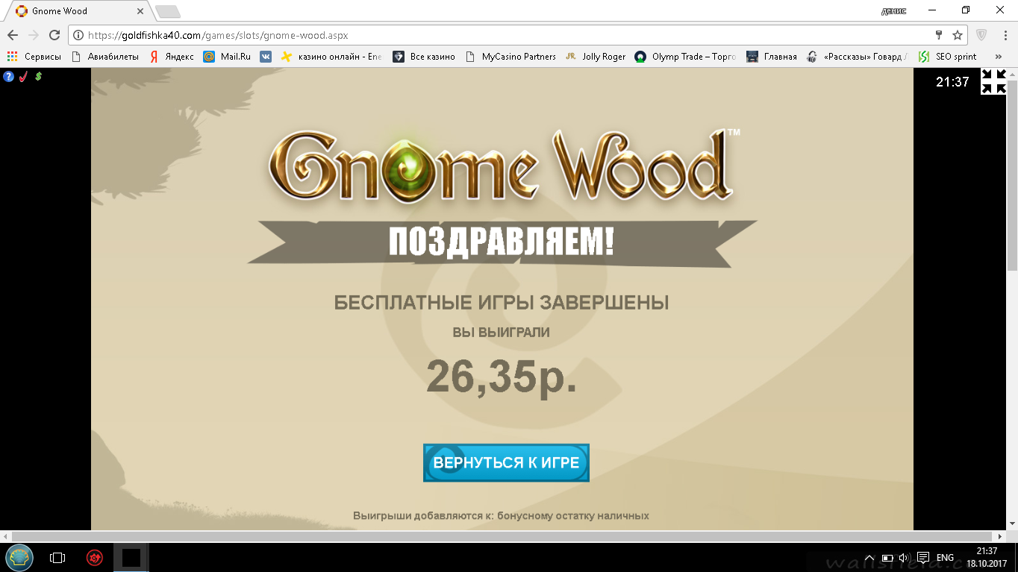The image size is (1018, 572).
Task: Open the MyCasino Partners bookmark
Action: 510,57
